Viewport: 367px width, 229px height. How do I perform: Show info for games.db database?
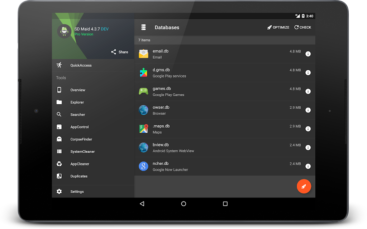pos(308,91)
